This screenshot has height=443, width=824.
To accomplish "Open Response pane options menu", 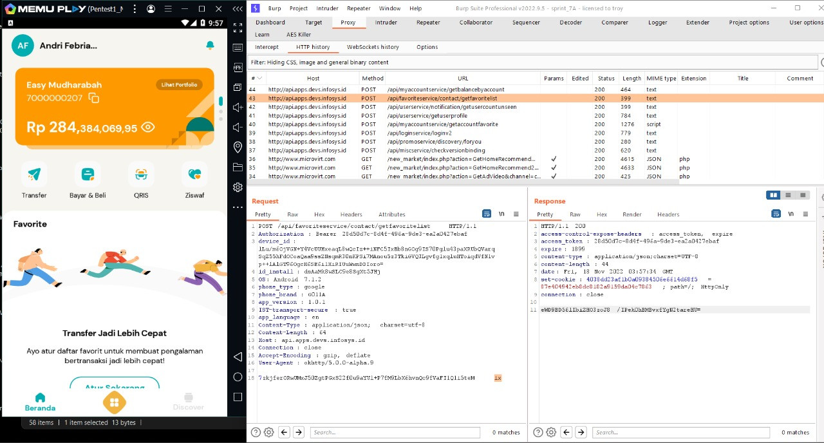I will coord(805,214).
